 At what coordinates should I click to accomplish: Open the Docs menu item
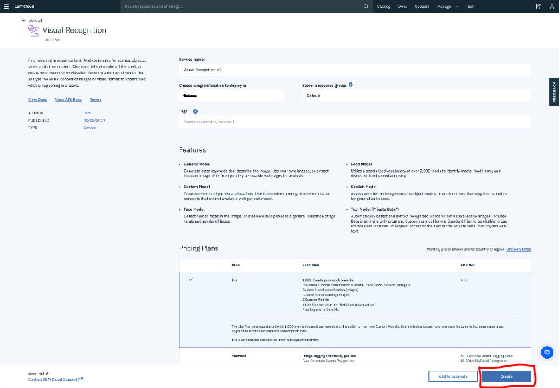pyautogui.click(x=402, y=7)
